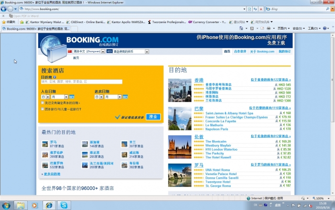Check the 'no specific dates yet' checkbox
This screenshot has height=210, width=335.
click(43, 103)
